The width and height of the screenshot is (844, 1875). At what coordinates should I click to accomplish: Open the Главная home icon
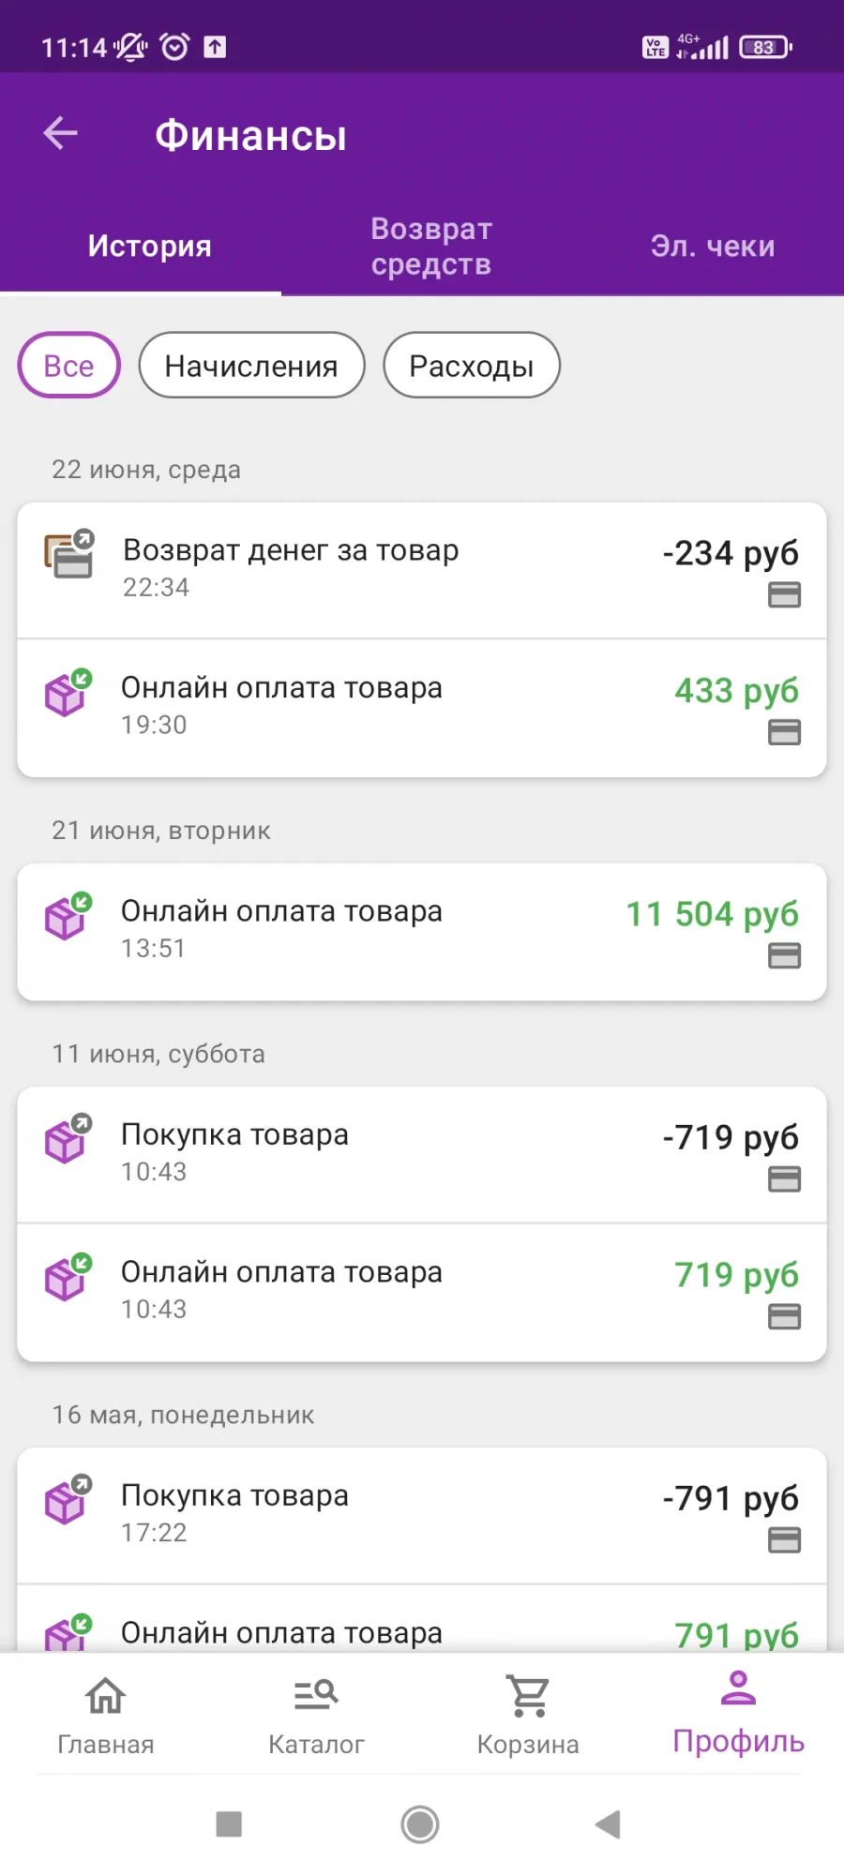105,1695
